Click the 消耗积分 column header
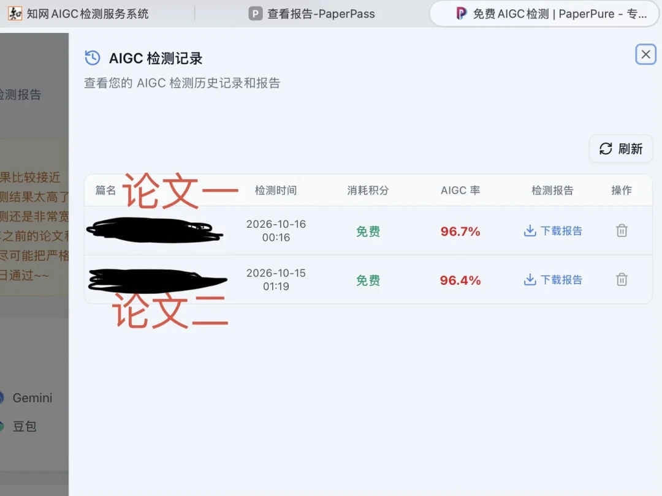This screenshot has width=662, height=496. coord(368,190)
